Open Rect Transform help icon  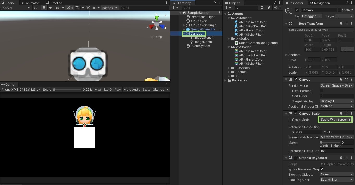tap(341, 23)
